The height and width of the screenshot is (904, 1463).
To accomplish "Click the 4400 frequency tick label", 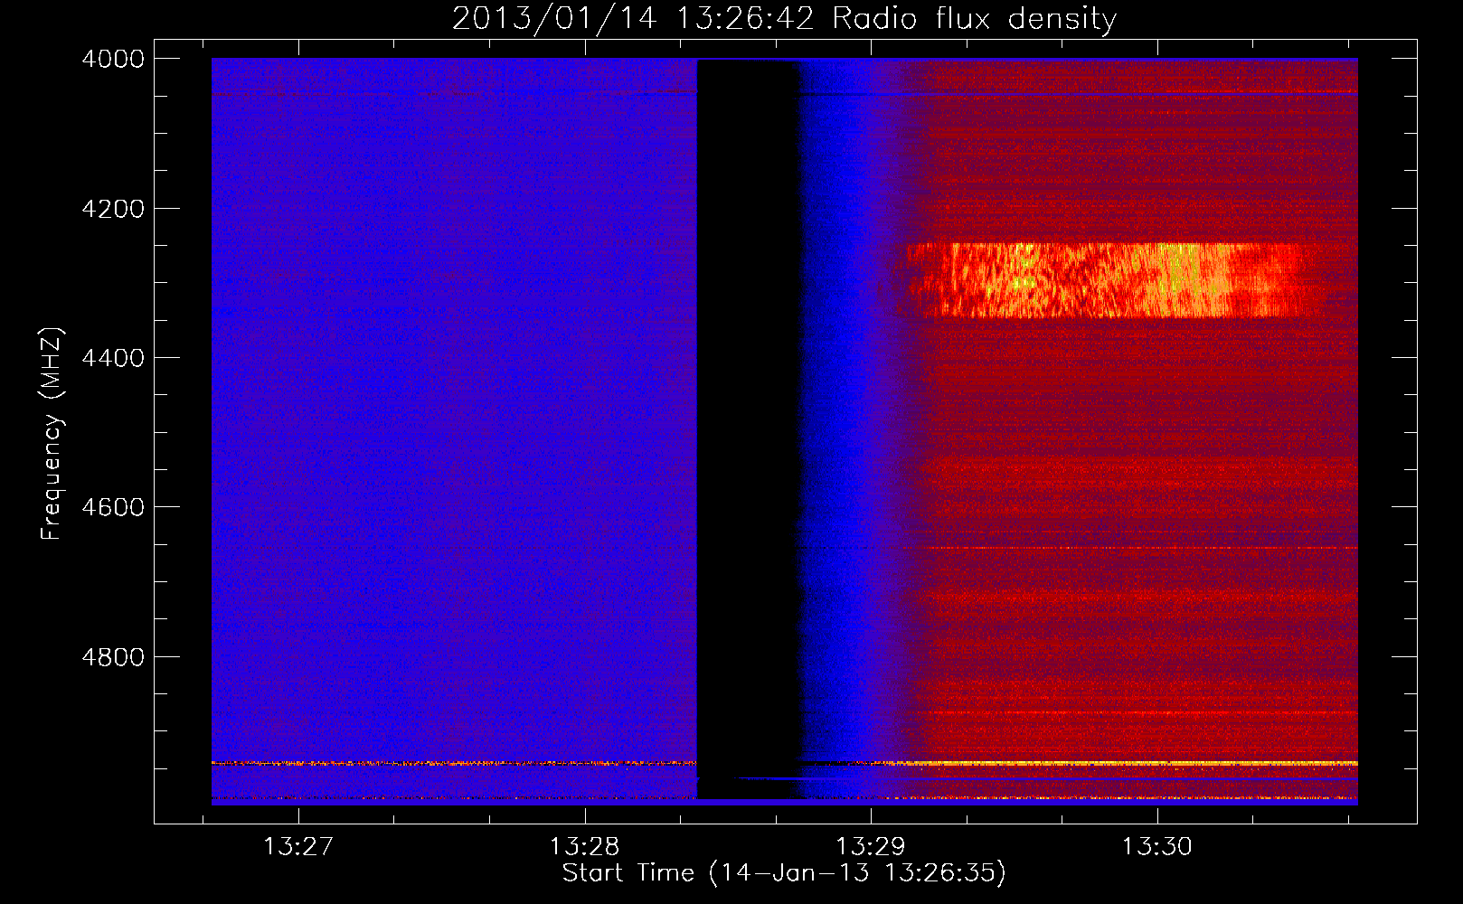I will point(113,358).
